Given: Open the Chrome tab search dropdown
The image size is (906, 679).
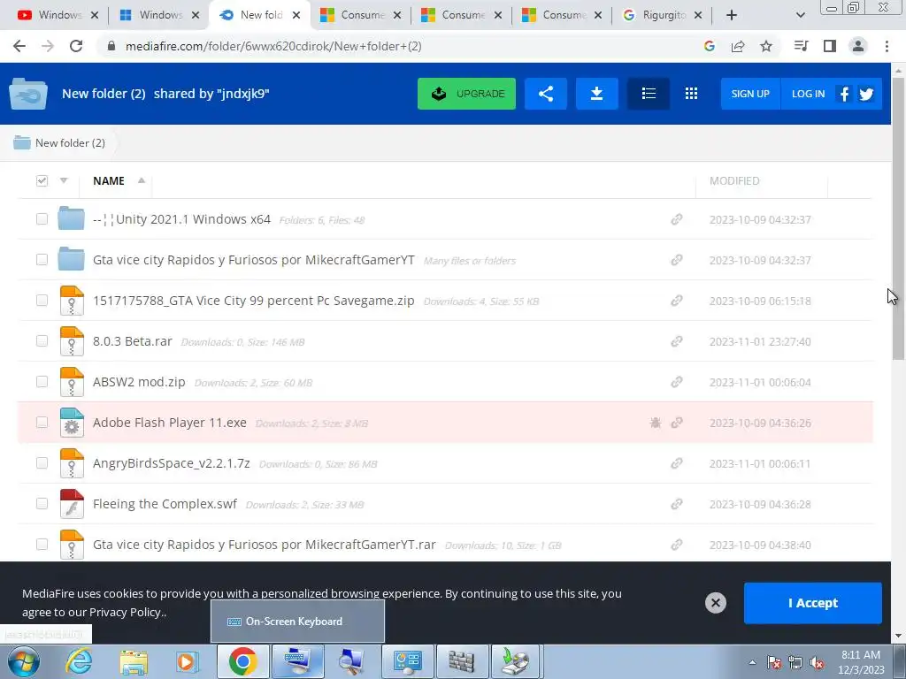Looking at the screenshot, I should (800, 15).
